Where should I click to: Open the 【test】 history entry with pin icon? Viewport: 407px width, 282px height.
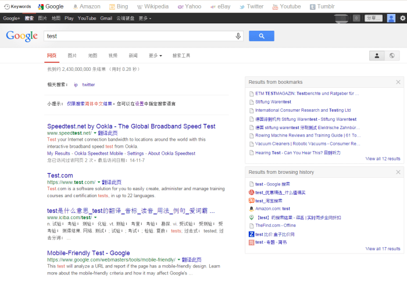(x=298, y=217)
